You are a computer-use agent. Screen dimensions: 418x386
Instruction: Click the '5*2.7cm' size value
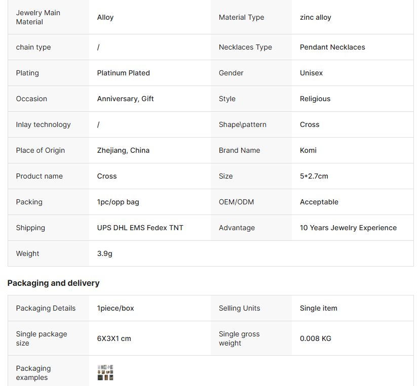(314, 176)
